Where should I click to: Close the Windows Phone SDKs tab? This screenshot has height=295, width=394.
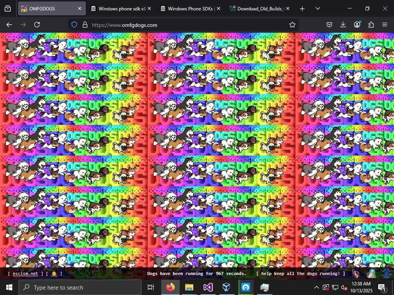coord(219,8)
